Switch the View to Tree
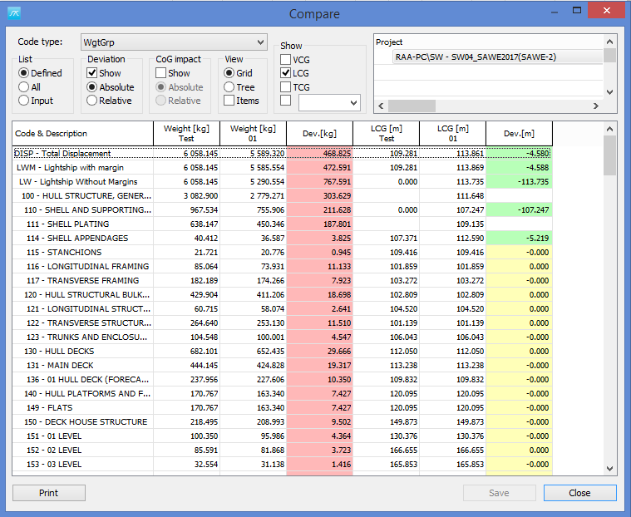631x517 pixels. [x=229, y=87]
